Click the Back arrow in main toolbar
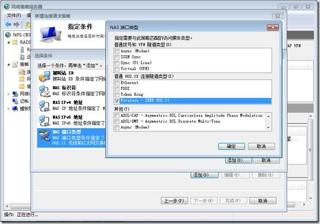The height and width of the screenshot is (224, 320). (x=8, y=25)
